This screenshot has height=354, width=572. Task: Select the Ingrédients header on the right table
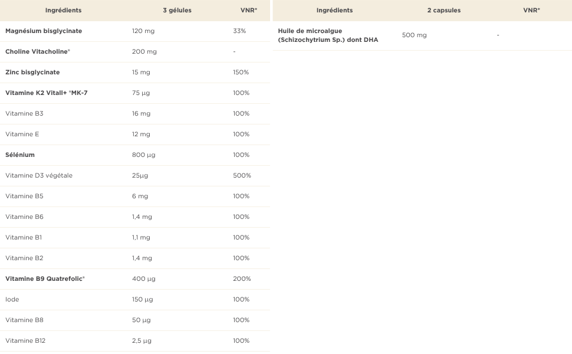tap(334, 9)
